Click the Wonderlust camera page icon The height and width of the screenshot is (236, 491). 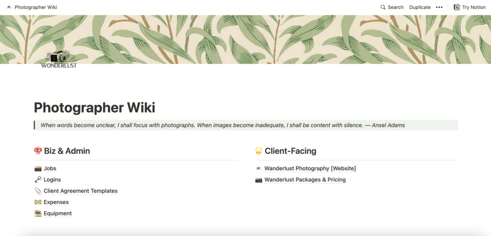[x=59, y=59]
